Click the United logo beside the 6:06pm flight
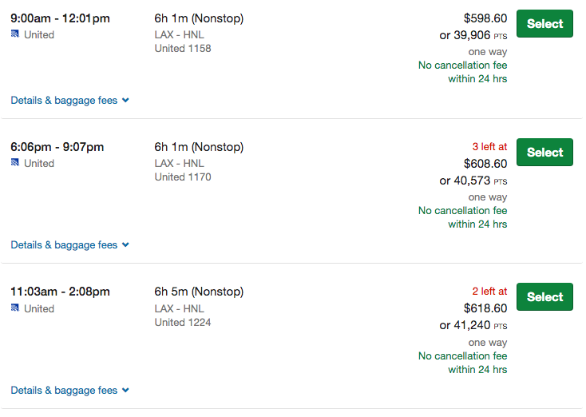The image size is (586, 417). click(15, 163)
